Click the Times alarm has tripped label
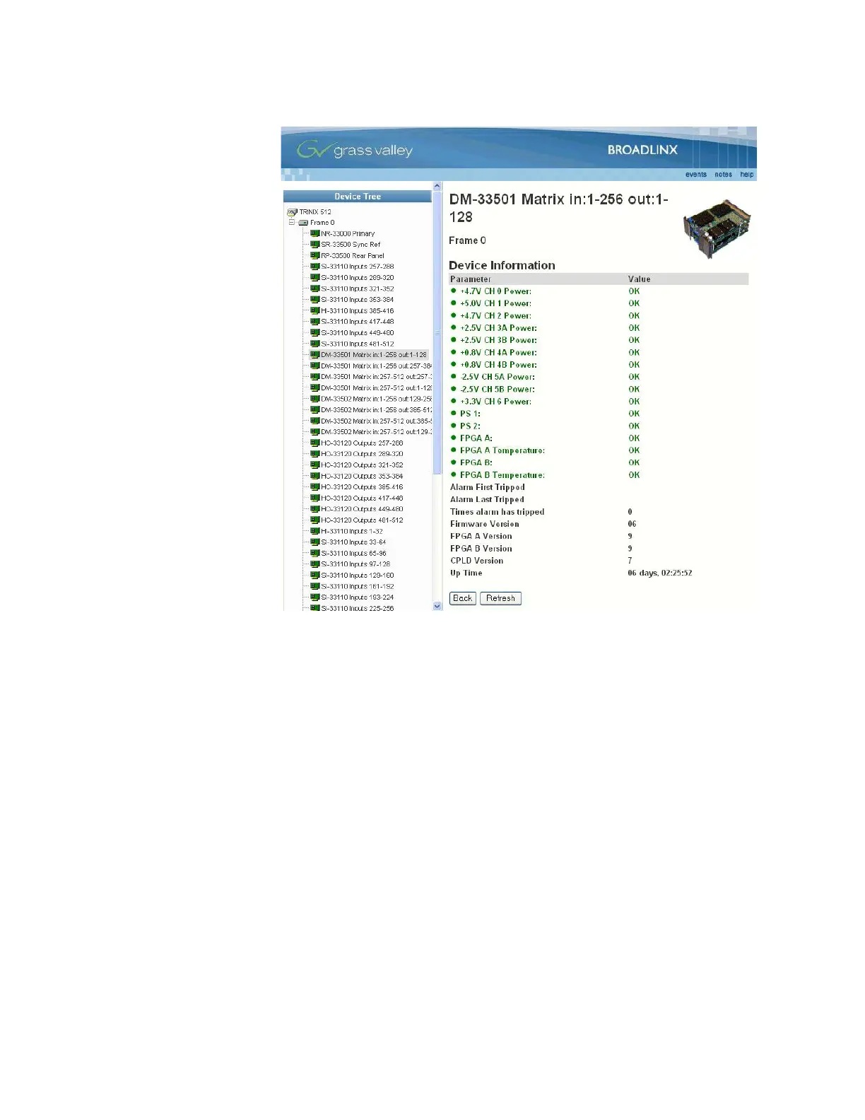The width and height of the screenshot is (865, 1120). 498,512
